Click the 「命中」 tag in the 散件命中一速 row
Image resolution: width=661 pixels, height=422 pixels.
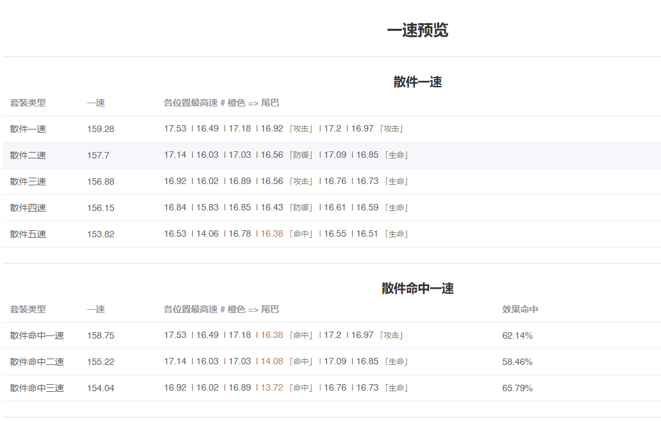tap(301, 334)
